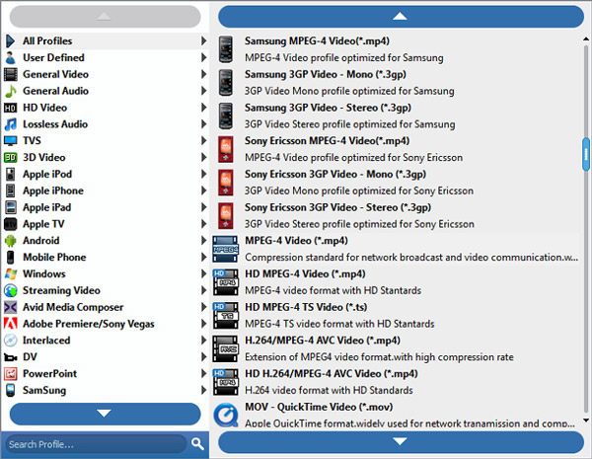
Task: Focus the Search Profile input field
Action: pyautogui.click(x=97, y=444)
